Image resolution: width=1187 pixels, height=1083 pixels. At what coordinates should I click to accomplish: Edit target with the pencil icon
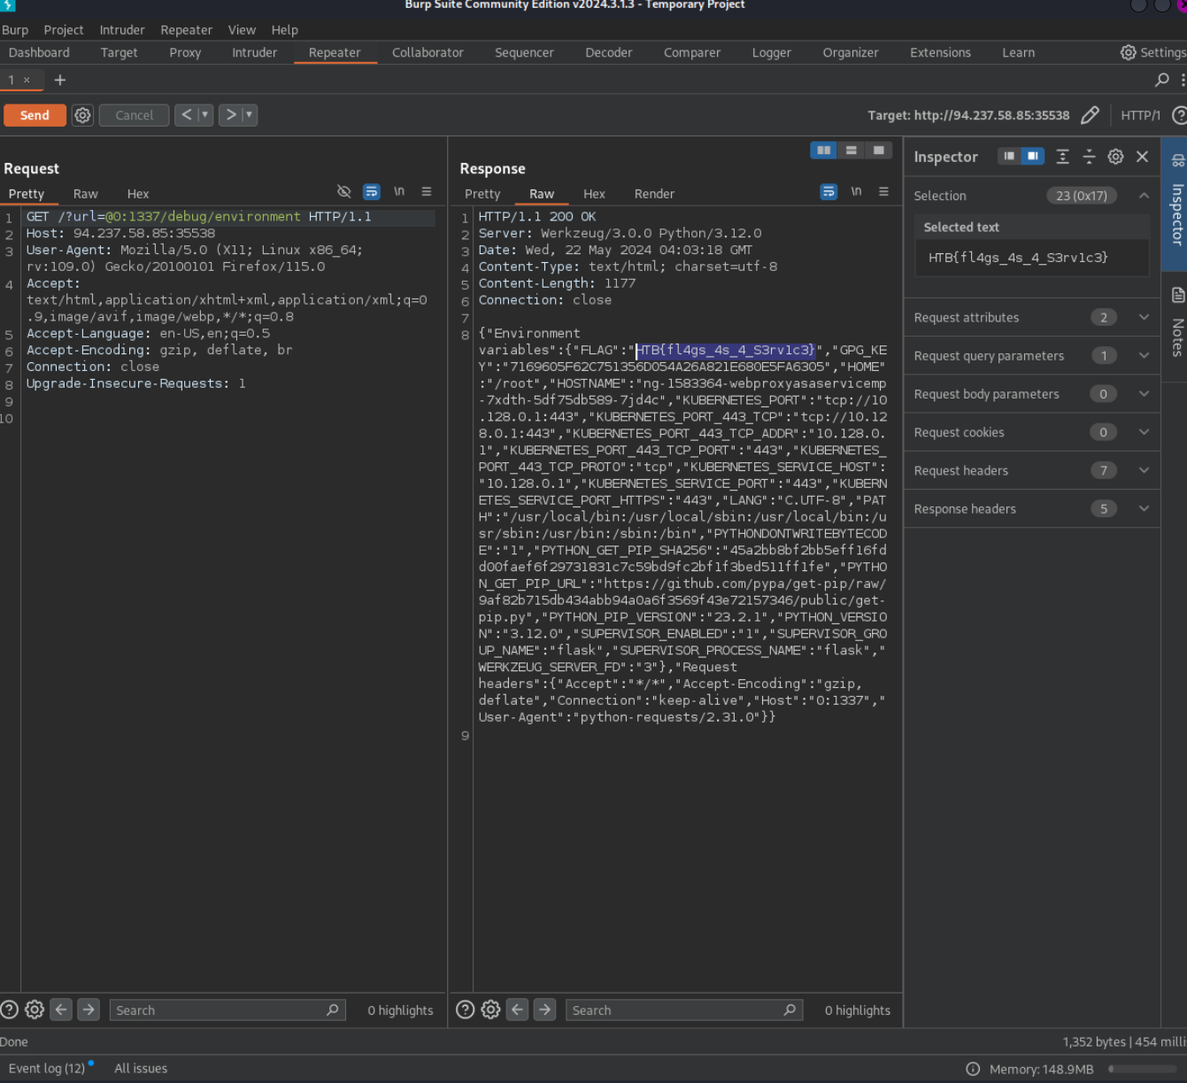pos(1091,115)
